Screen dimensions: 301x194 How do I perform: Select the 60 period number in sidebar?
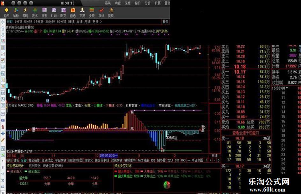[x=3, y=187]
